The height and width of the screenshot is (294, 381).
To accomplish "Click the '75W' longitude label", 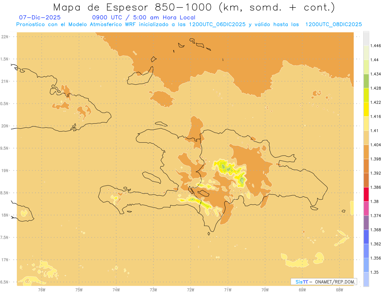I will click(x=79, y=290).
